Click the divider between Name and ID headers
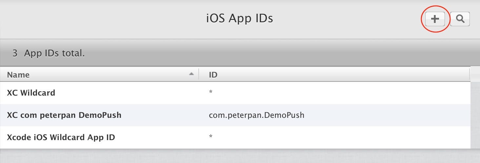Image resolution: width=480 pixels, height=163 pixels. point(199,74)
